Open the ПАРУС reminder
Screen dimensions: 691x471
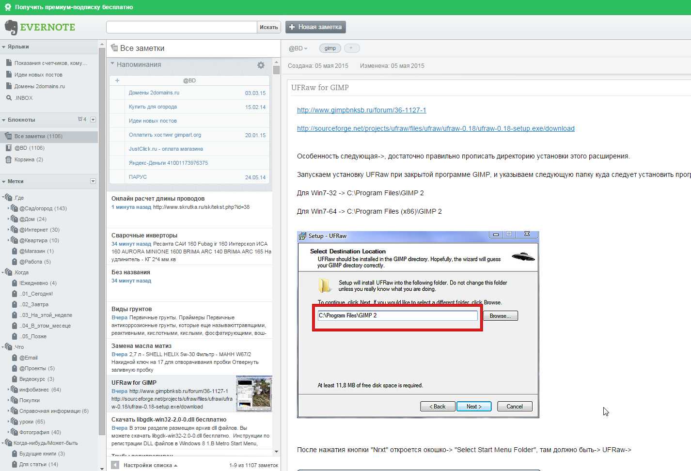click(138, 177)
